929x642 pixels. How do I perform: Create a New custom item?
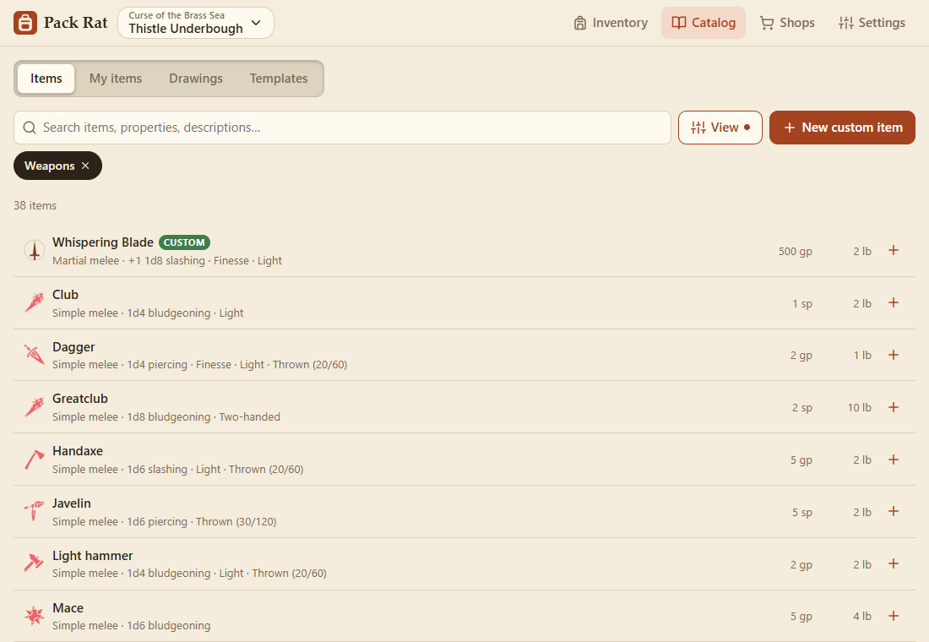pos(842,128)
